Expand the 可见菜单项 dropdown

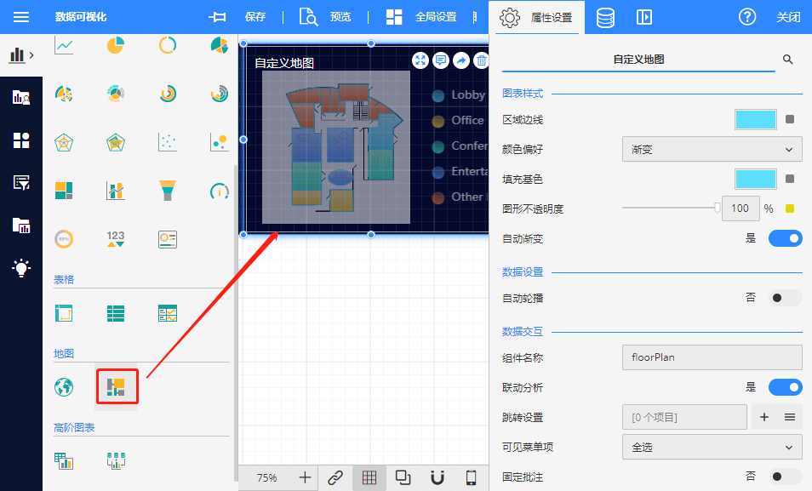click(x=712, y=447)
